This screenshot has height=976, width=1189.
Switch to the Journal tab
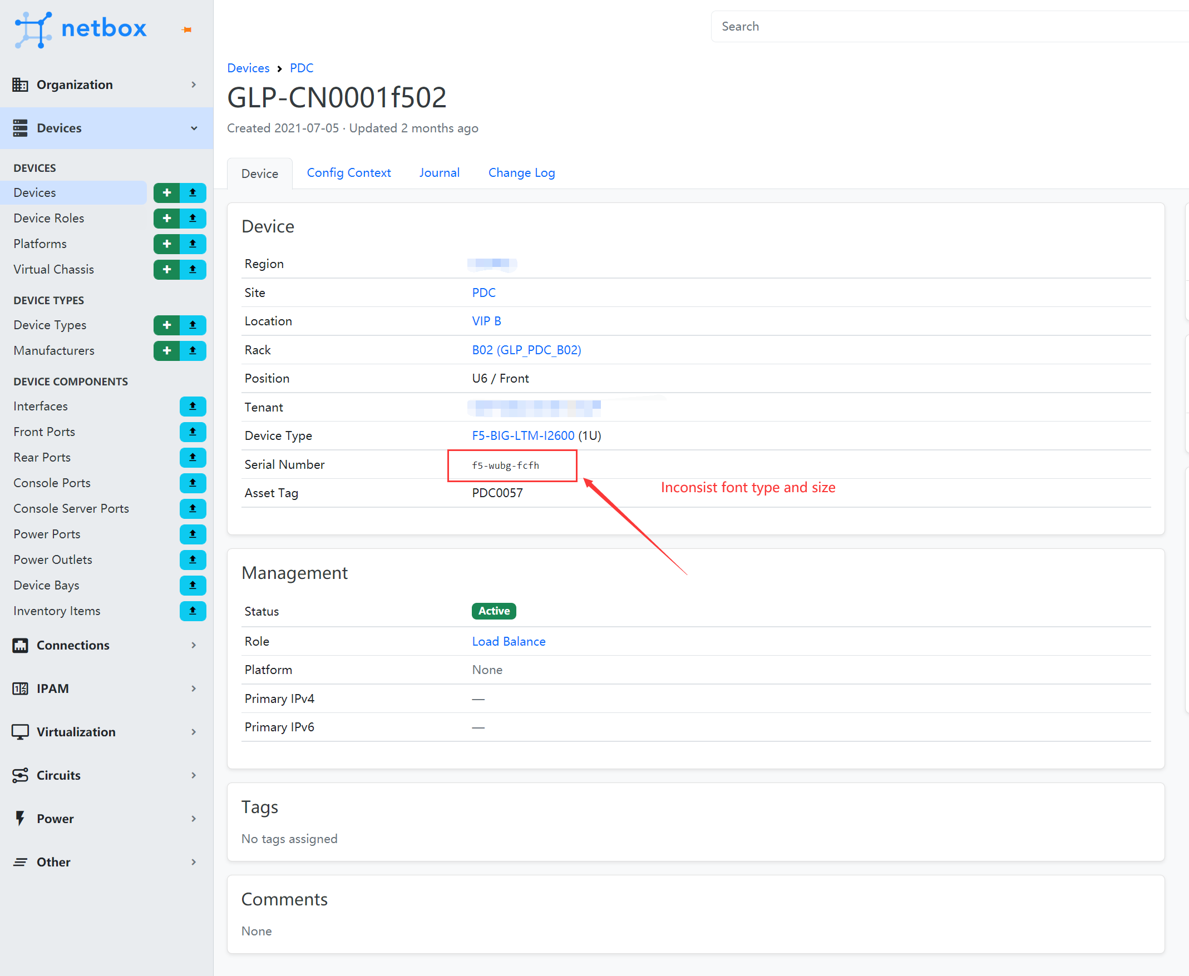point(439,172)
